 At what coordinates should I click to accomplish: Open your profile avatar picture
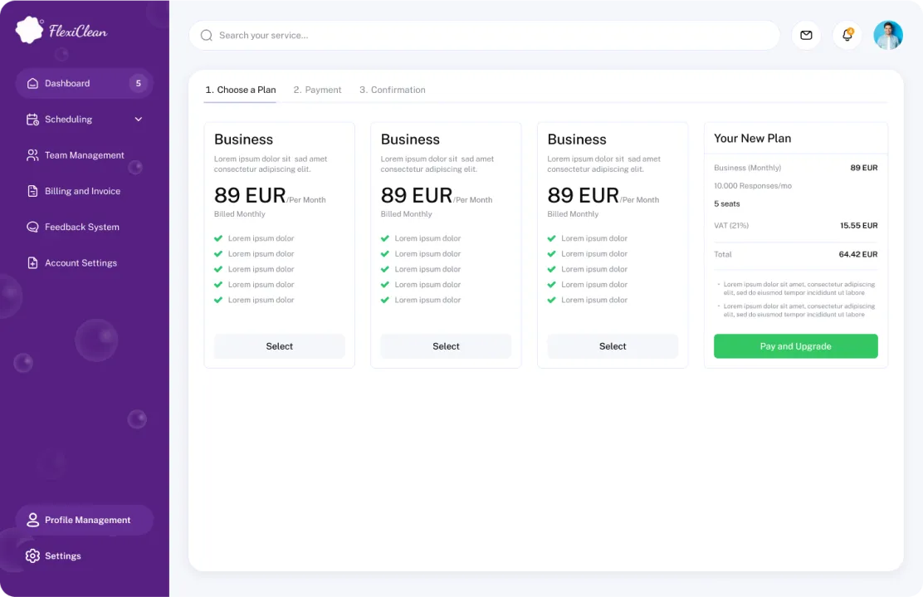click(x=888, y=36)
